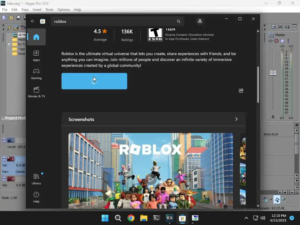Click the Rate: 1.00 readout
This screenshot has width=300, height=225.
[9, 198]
